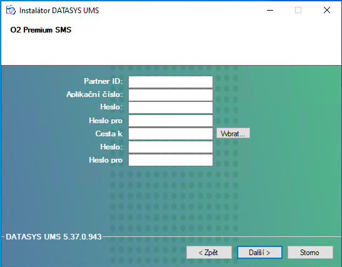Open file browser with Vybrat... button

tap(233, 133)
